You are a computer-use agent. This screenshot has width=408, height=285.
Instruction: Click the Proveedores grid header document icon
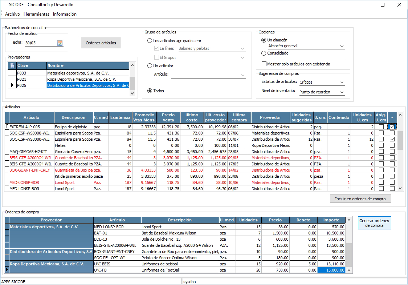pos(12,66)
